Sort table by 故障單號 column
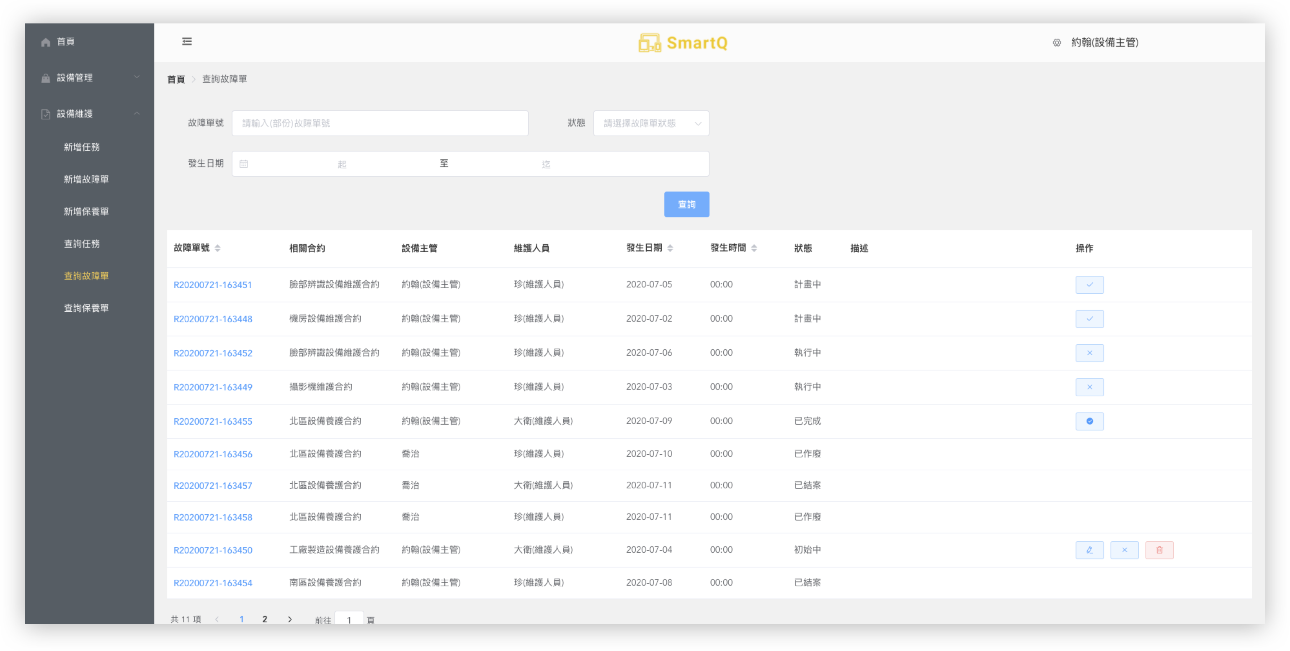This screenshot has height=651, width=1290. coord(217,248)
